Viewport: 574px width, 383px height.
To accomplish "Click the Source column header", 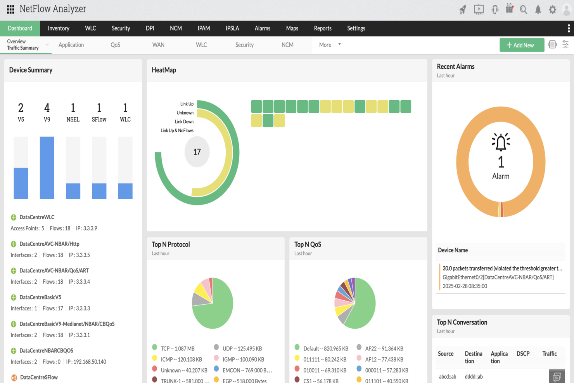I will tap(446, 354).
